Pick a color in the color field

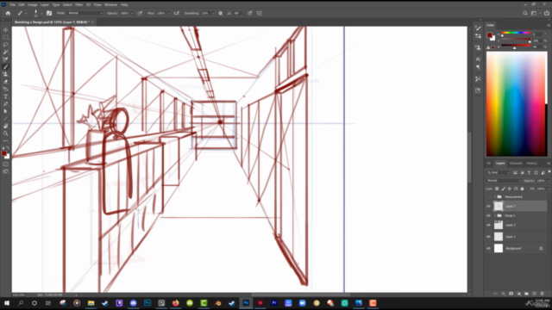517,104
